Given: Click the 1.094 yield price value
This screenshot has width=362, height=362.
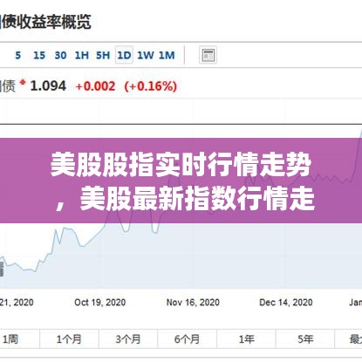Looking at the screenshot, I should tap(48, 86).
